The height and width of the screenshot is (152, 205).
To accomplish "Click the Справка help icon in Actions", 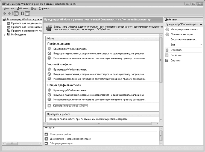I will (167, 60).
